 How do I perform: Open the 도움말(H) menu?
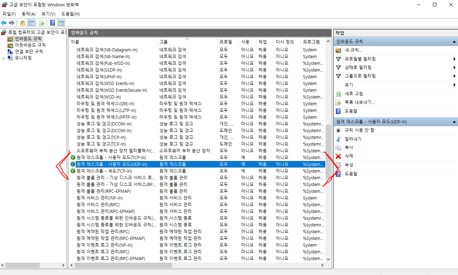coord(70,14)
